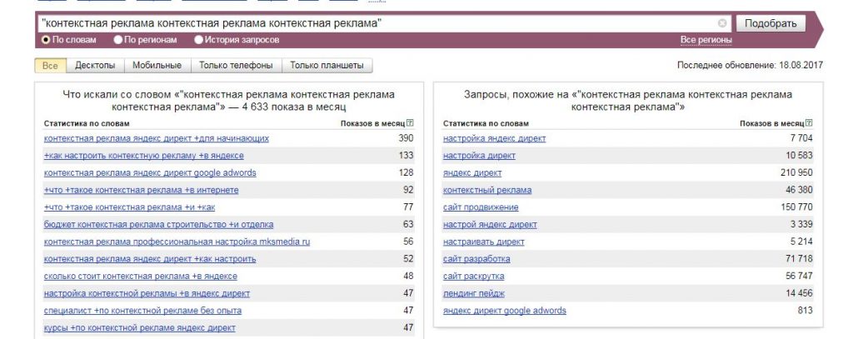Viewport: 853px width, 339px height.
Task: Open 'бюджет контекстная реклама строительство +и отделка'
Action: pyautogui.click(x=159, y=225)
